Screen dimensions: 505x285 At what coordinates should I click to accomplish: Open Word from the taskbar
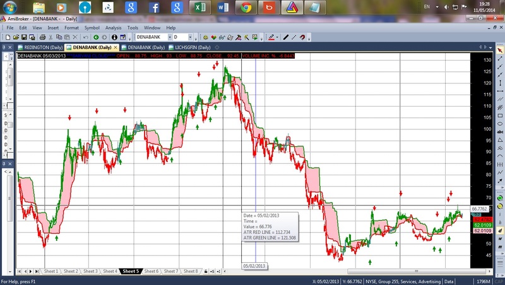[x=223, y=8]
